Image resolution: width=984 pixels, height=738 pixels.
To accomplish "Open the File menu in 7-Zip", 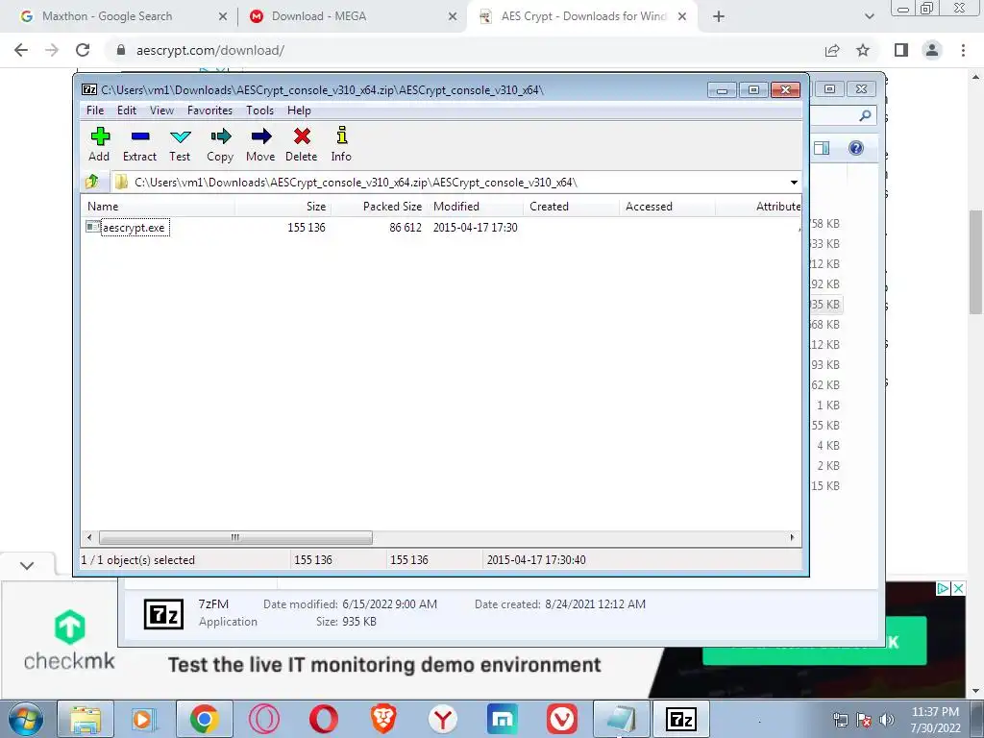I will pyautogui.click(x=95, y=111).
